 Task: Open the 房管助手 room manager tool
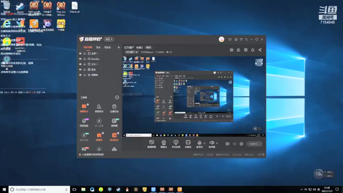pos(99,108)
